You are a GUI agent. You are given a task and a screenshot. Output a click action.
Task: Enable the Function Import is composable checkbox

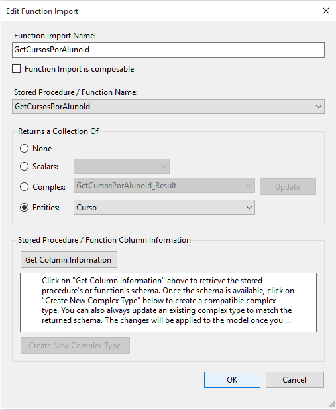(16, 69)
